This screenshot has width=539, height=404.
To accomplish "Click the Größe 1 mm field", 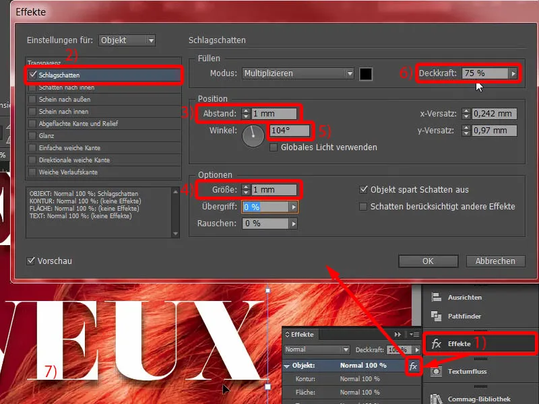I will pyautogui.click(x=274, y=190).
